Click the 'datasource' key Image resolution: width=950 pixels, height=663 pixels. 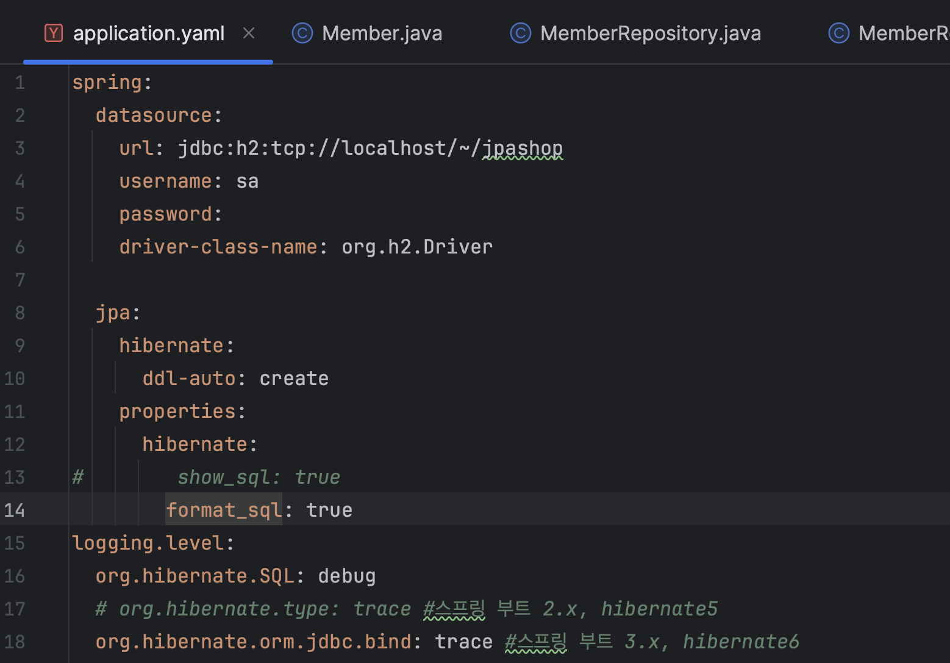click(154, 115)
